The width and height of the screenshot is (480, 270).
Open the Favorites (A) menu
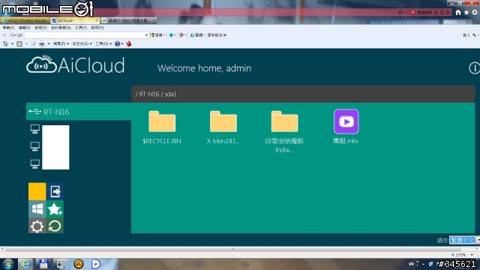(61, 28)
